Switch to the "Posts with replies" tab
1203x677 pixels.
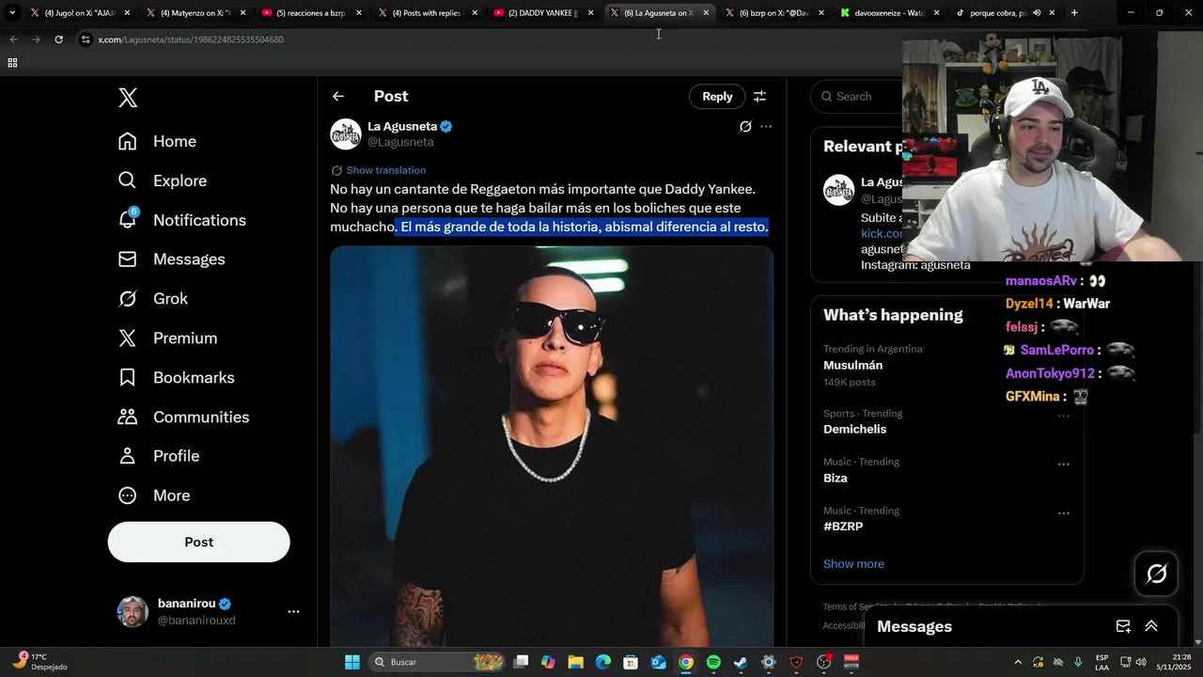pos(427,13)
